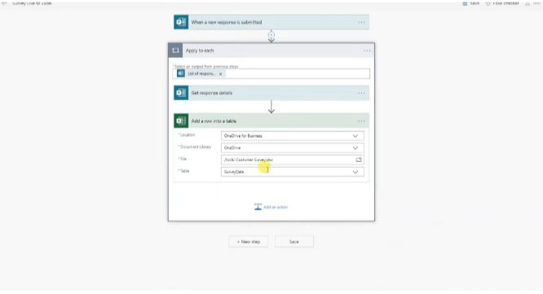Image resolution: width=543 pixels, height=294 pixels.
Task: Collapse the 'Add a row into a table' header
Action: pyautogui.click(x=271, y=121)
